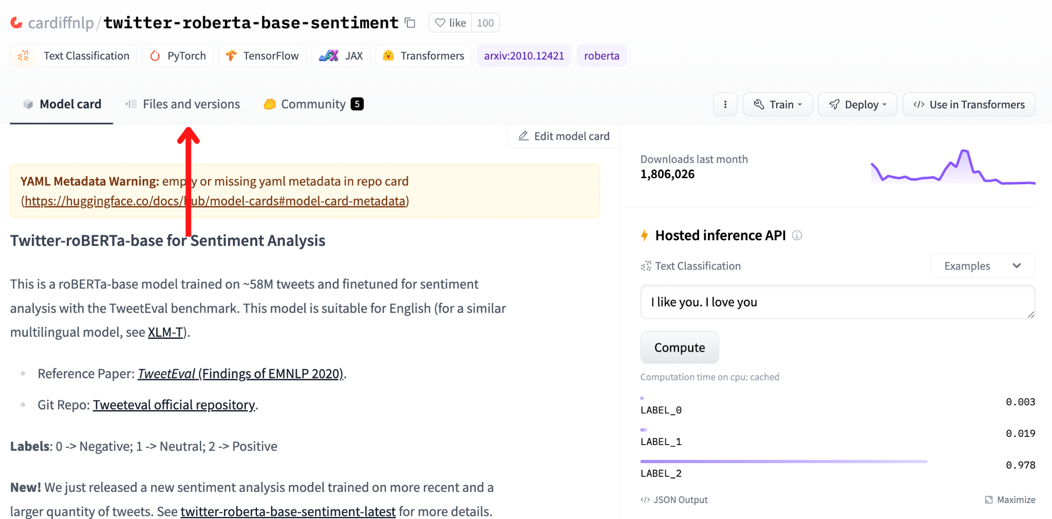Open the twitter-roberta-base-sentiment-latest link

pos(288,511)
